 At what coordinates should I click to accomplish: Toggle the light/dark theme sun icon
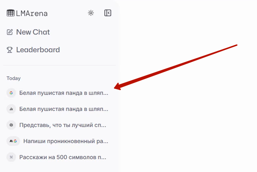pos(91,13)
